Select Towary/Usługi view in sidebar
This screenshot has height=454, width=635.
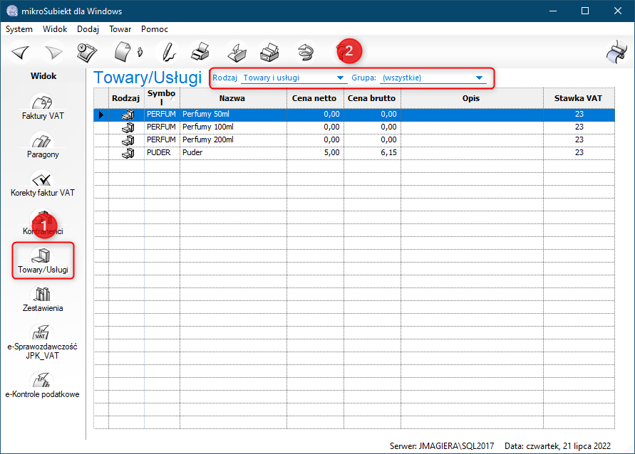[x=43, y=261]
